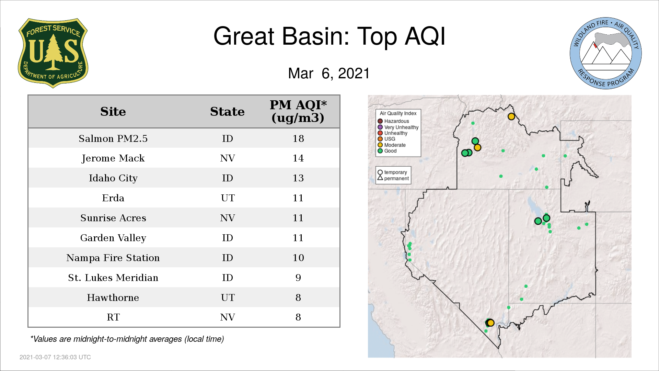659x371 pixels.
Task: Select the RT site name
Action: (x=113, y=317)
